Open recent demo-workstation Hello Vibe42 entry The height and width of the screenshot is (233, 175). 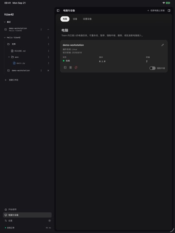coord(18,29)
